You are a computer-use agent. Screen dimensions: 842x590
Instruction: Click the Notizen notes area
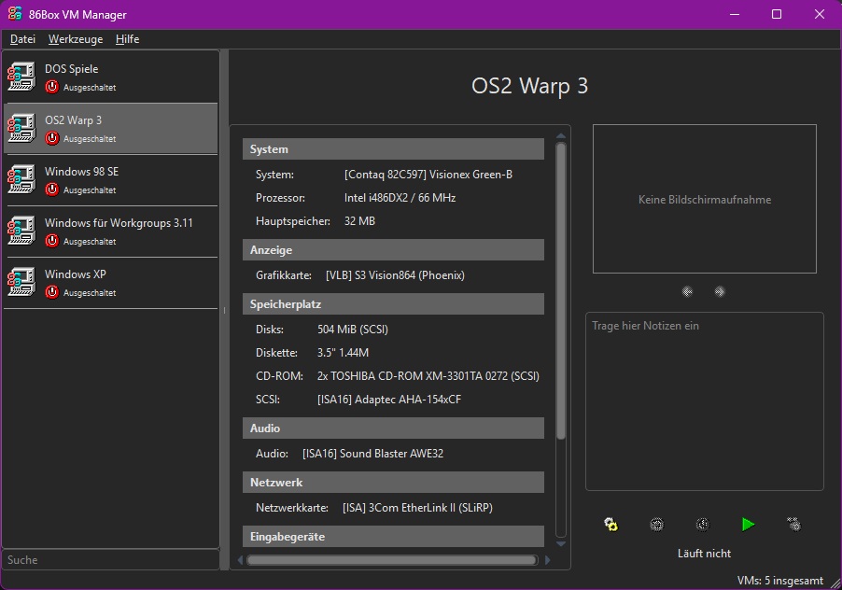point(704,401)
